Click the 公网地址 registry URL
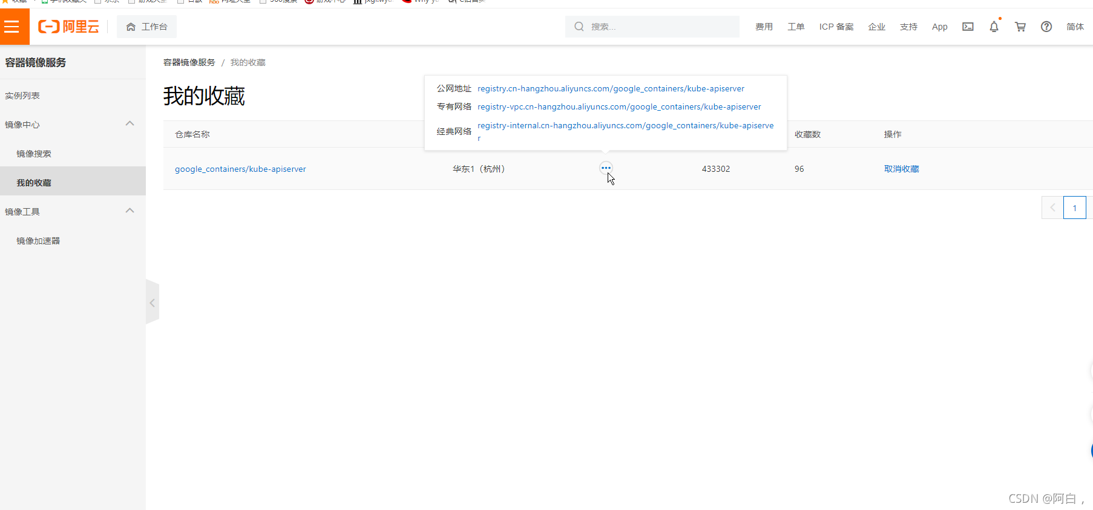The image size is (1093, 510). (x=611, y=88)
